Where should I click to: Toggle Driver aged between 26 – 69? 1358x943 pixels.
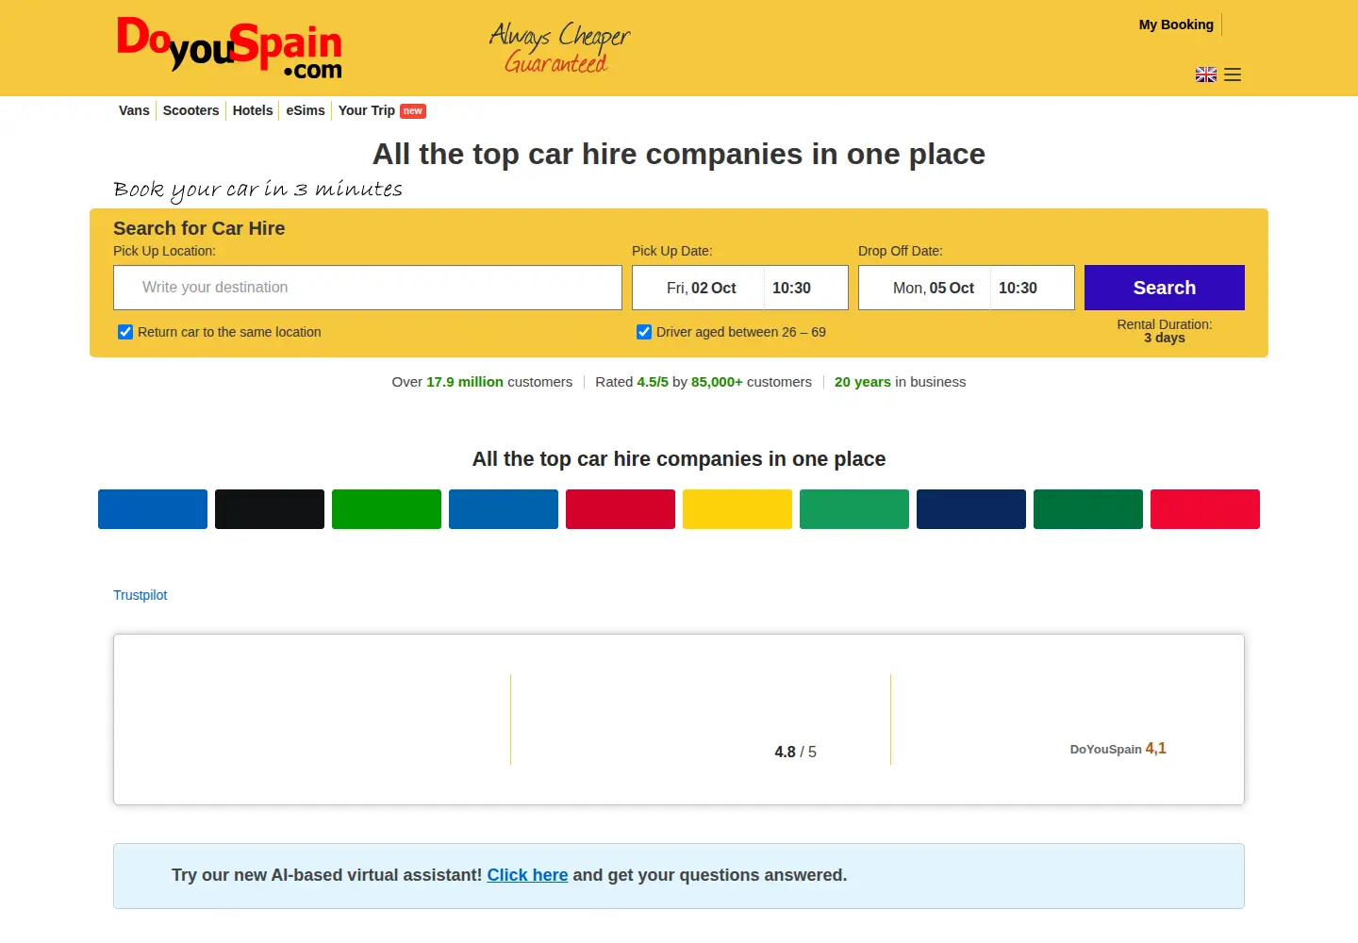[644, 332]
